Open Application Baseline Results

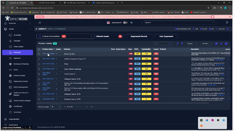21,94
